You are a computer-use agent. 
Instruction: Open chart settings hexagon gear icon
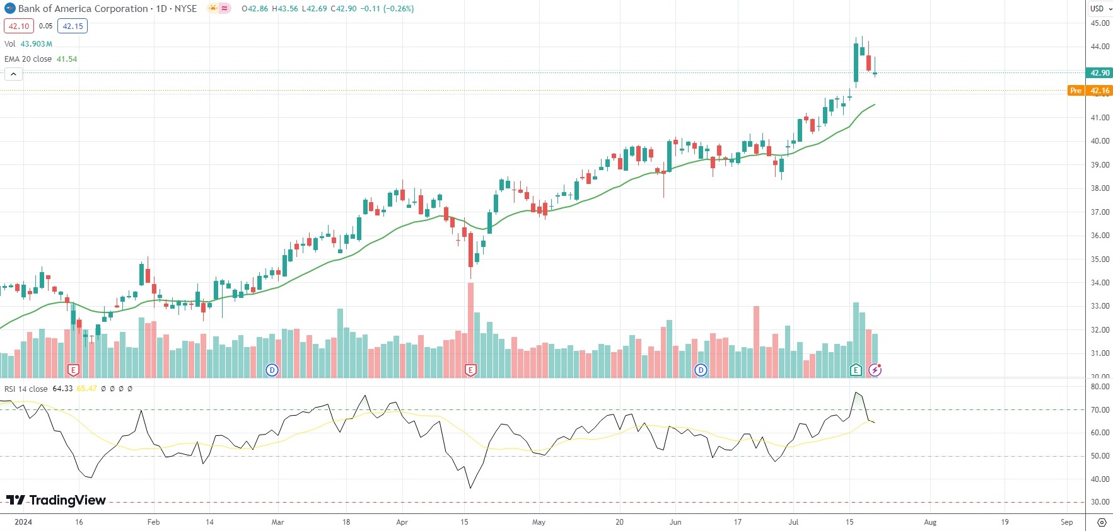pos(1102,522)
